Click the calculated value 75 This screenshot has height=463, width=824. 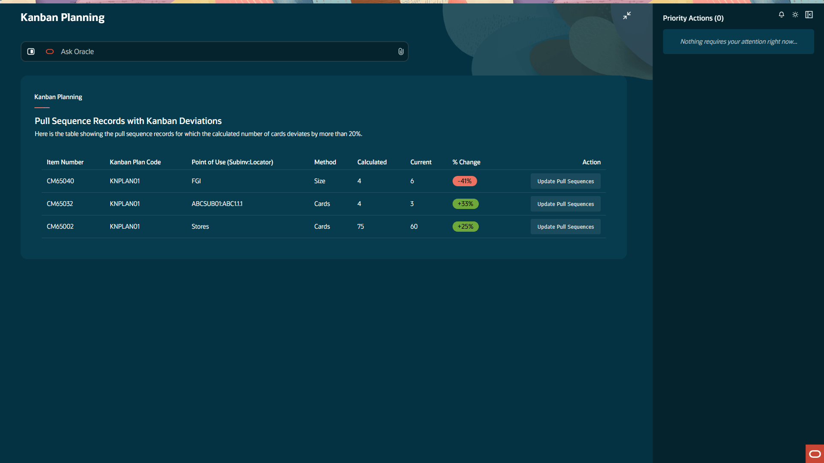coord(361,227)
